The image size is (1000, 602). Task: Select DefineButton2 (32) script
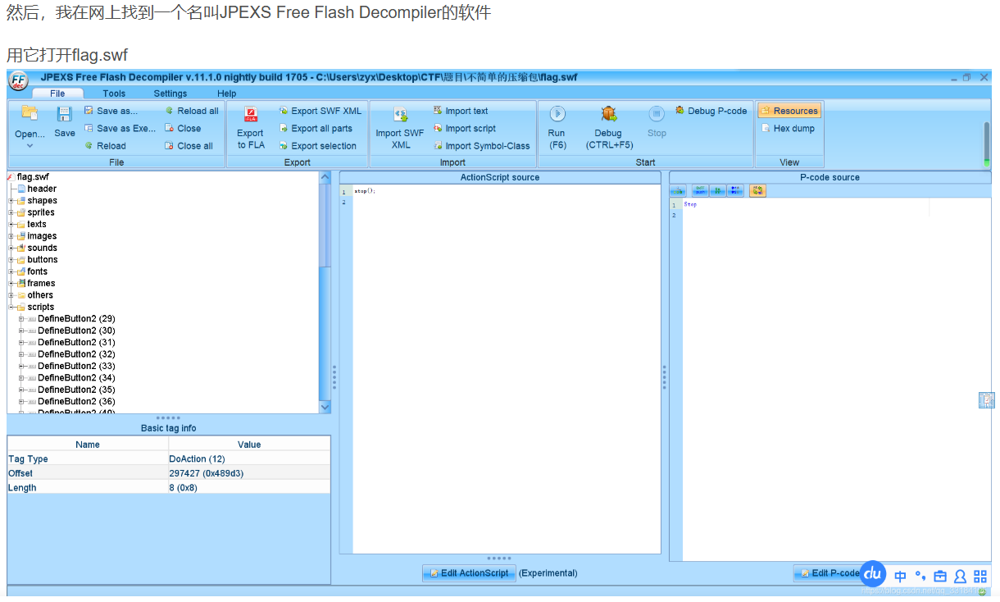point(76,354)
